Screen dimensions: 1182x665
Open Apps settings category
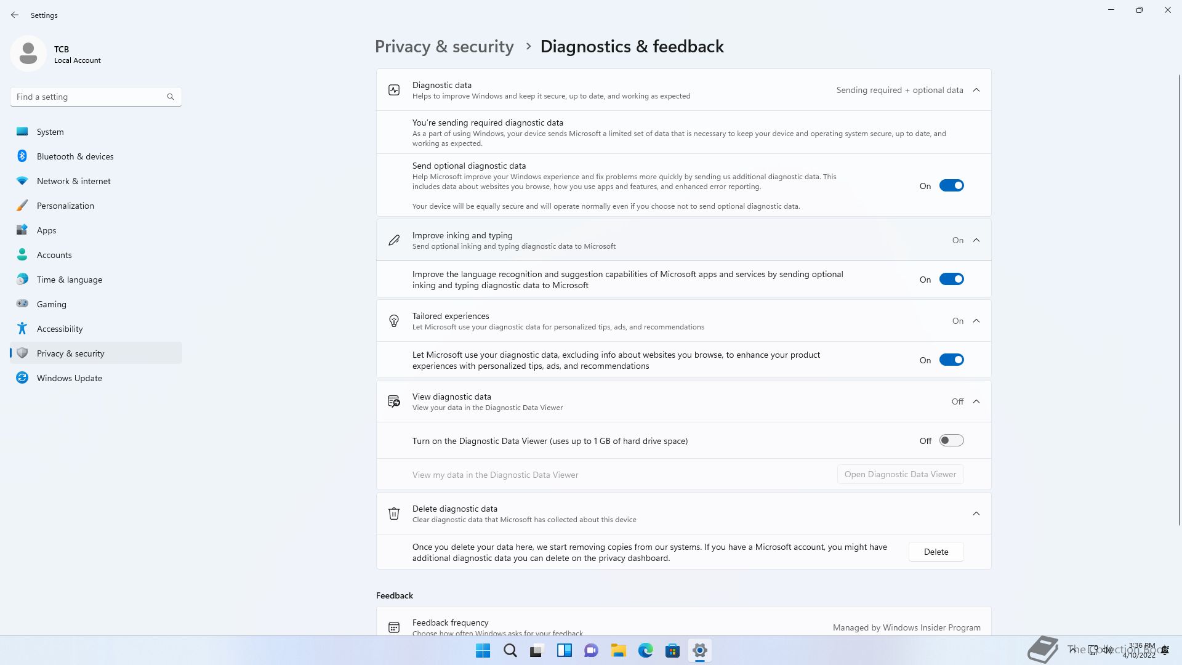(x=96, y=230)
